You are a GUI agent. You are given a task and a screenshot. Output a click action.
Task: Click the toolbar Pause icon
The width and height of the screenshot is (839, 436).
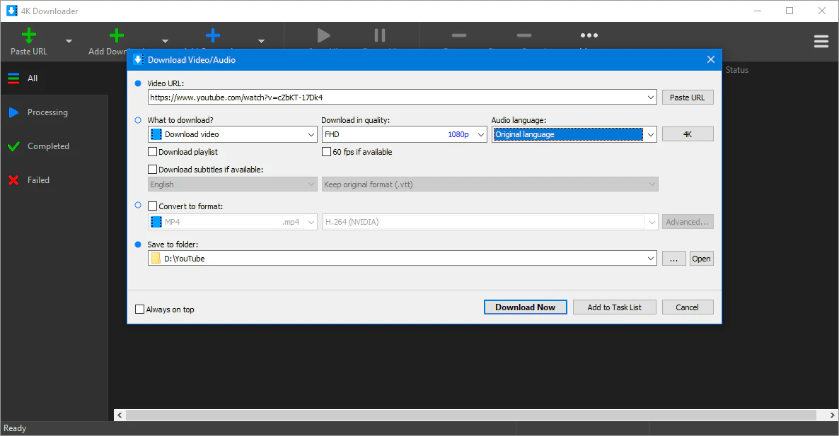380,35
